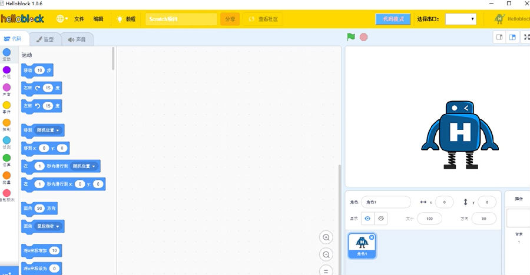Click value 15 in 右转 block
The width and height of the screenshot is (530, 275).
pyautogui.click(x=48, y=88)
